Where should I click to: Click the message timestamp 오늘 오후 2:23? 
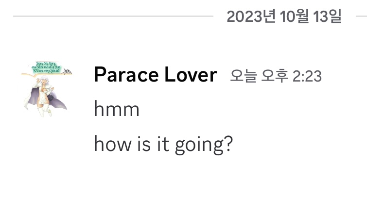coord(276,76)
